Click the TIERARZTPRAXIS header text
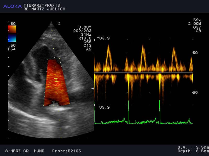 tap(42, 5)
